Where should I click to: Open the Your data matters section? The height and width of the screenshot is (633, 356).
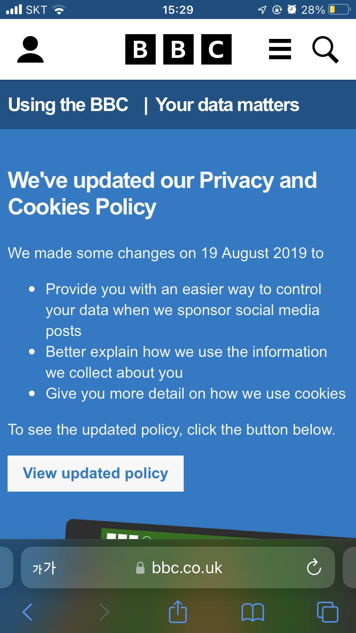(x=227, y=104)
